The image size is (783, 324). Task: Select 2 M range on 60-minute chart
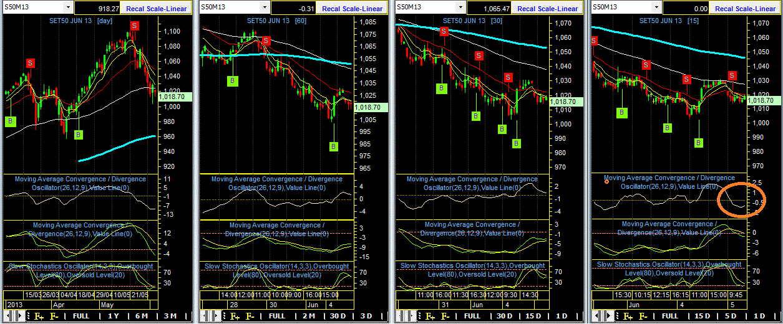click(x=309, y=316)
